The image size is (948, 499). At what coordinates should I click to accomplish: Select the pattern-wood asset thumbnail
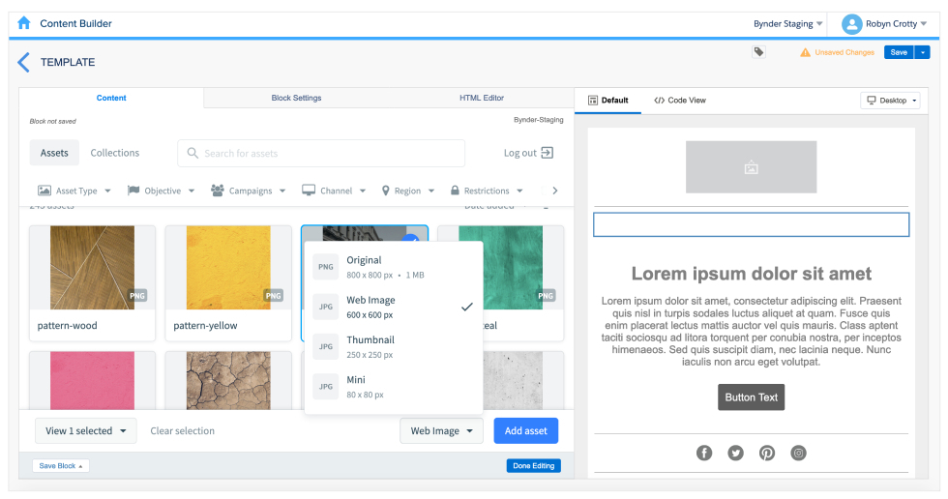93,268
